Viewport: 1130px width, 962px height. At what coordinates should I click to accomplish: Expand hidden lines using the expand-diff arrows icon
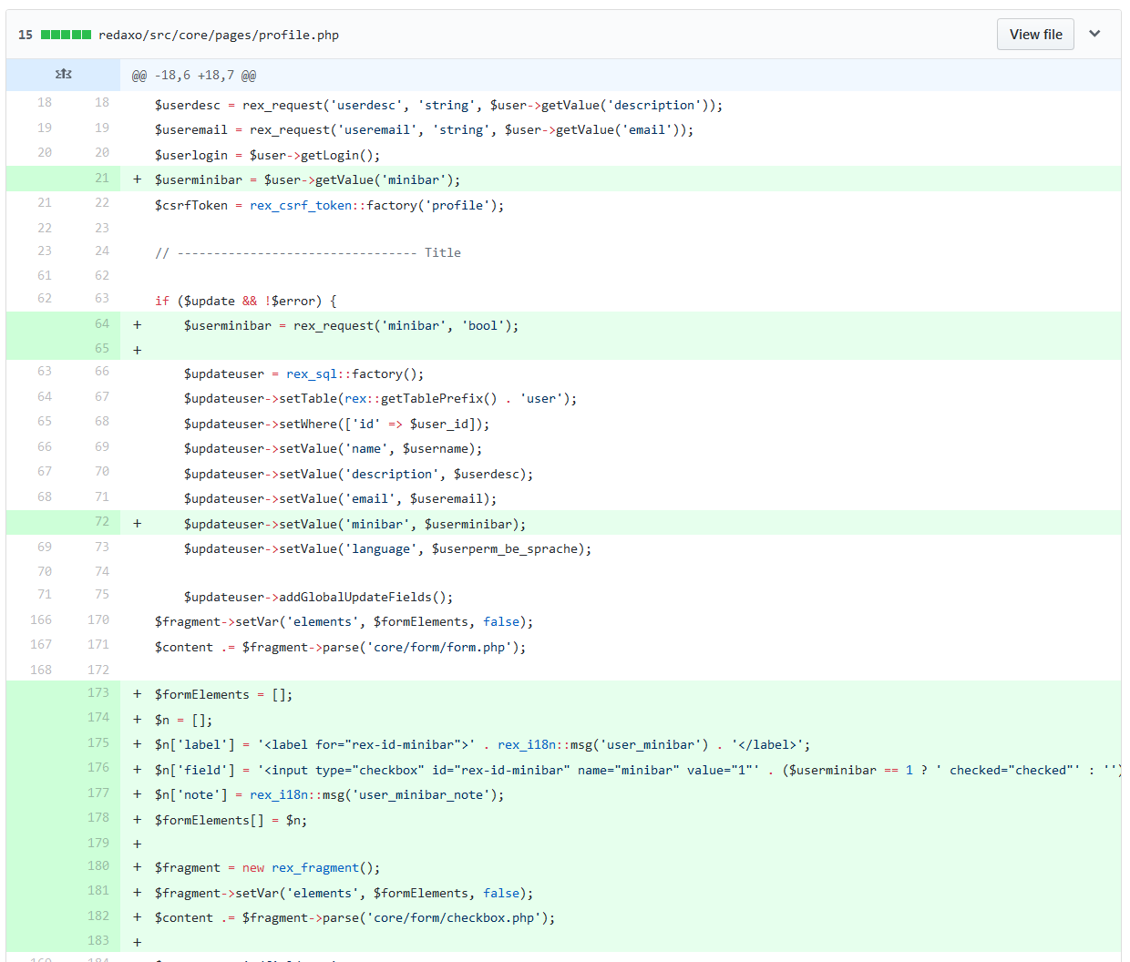click(63, 74)
